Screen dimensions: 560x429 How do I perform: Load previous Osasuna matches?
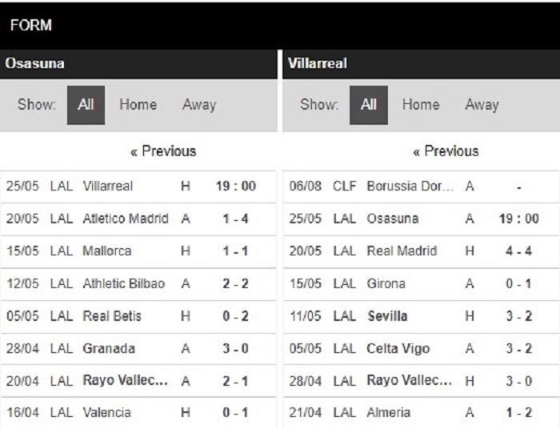[x=163, y=151]
